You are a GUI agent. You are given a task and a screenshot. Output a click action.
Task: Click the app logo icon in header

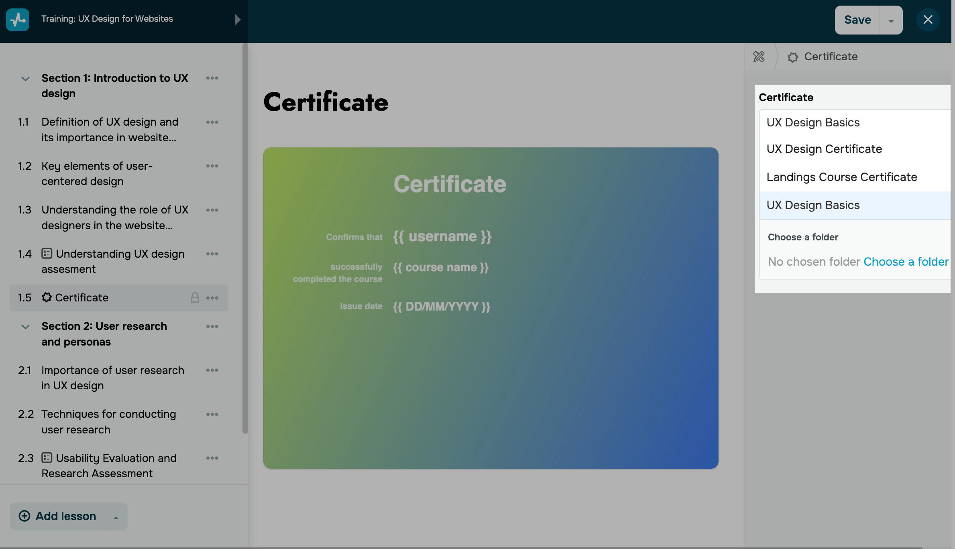[x=18, y=19]
